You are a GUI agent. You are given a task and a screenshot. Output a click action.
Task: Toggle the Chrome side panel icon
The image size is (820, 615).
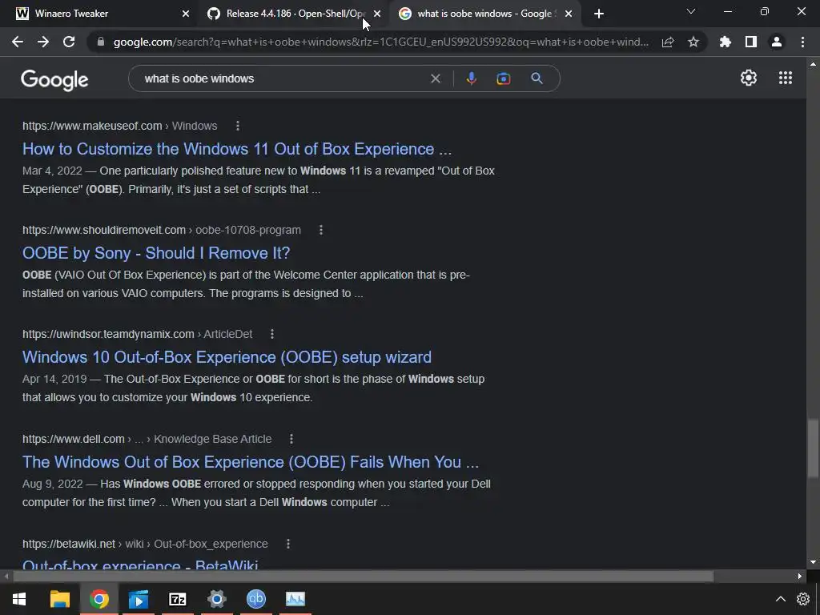click(x=751, y=42)
